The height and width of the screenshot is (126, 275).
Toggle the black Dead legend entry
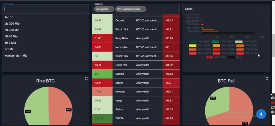click(x=235, y=57)
